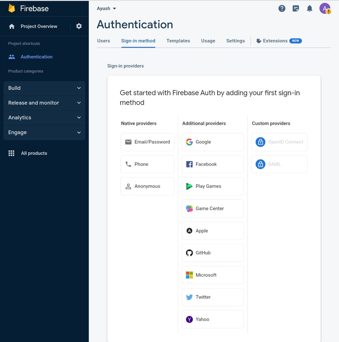This screenshot has height=342, width=339.
Task: Switch to the Users tab
Action: pyautogui.click(x=103, y=41)
